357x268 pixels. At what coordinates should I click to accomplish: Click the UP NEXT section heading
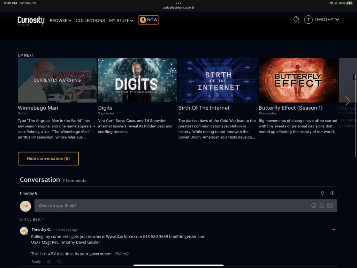pos(26,55)
